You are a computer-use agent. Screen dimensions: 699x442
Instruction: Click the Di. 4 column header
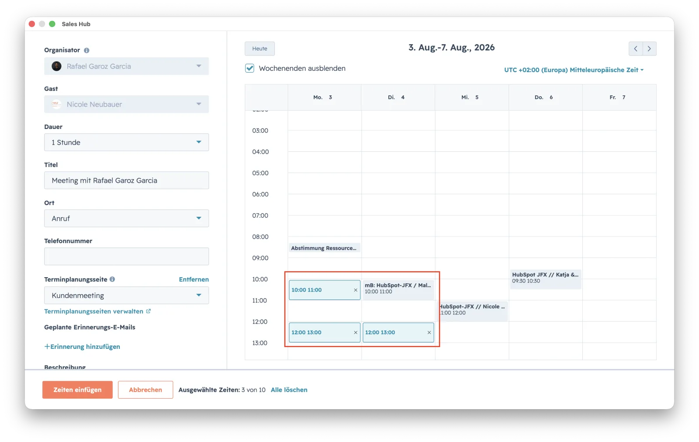[x=398, y=97]
